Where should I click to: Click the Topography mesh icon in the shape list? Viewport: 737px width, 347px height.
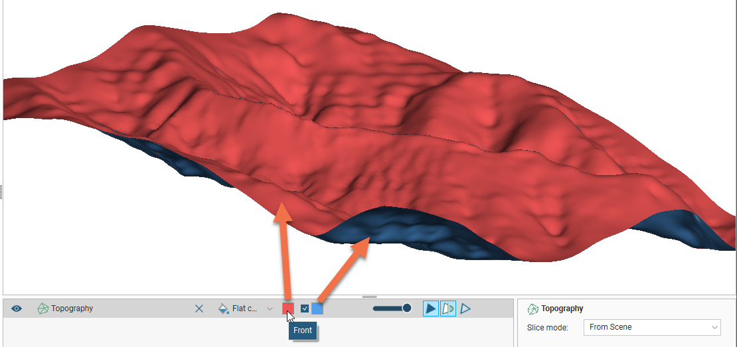pos(43,309)
